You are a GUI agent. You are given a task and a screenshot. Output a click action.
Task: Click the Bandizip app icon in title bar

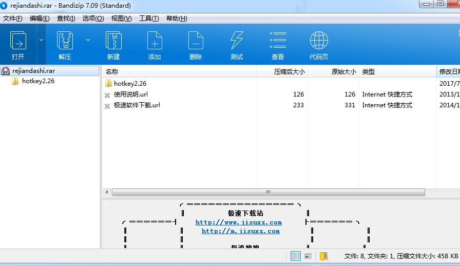(4, 5)
